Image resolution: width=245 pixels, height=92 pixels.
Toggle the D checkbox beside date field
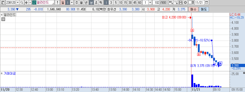[190, 2]
